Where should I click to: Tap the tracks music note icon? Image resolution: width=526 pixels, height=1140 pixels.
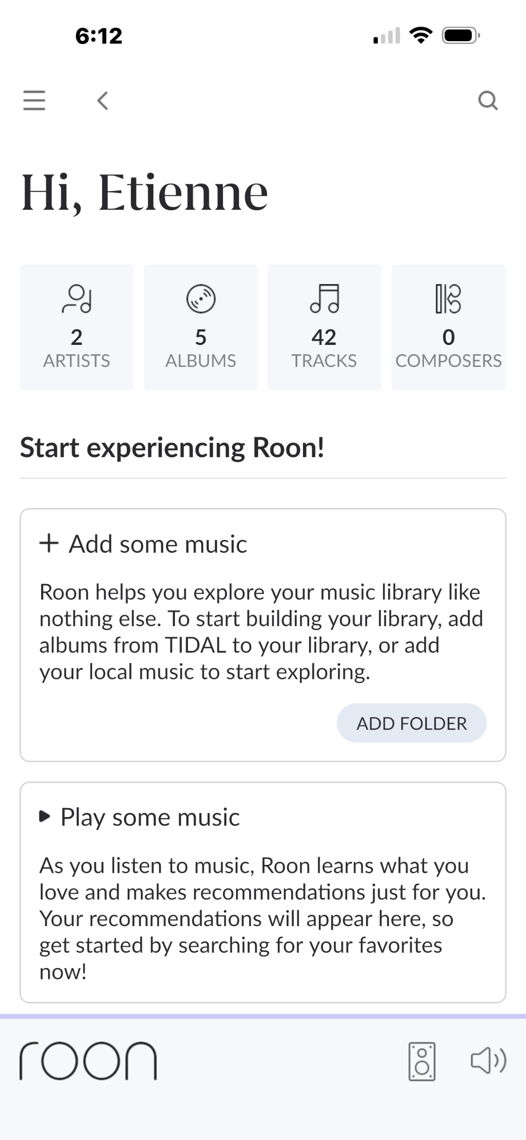pyautogui.click(x=324, y=299)
